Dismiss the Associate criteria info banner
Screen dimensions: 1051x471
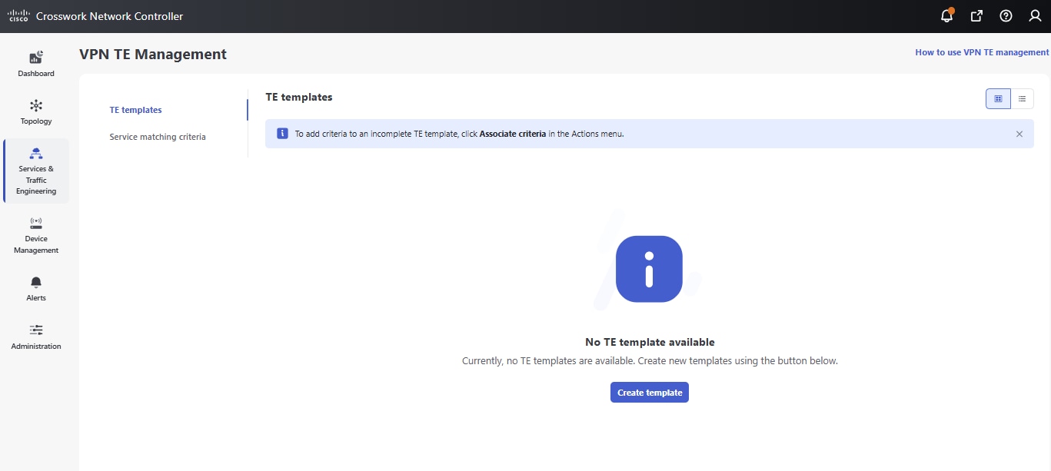(1019, 134)
